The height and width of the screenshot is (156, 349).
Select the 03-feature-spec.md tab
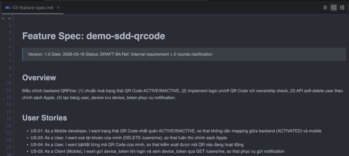coord(33,8)
